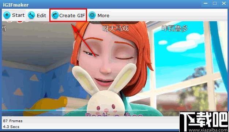Click the Create GIF button
This screenshot has width=229, height=132.
point(68,15)
